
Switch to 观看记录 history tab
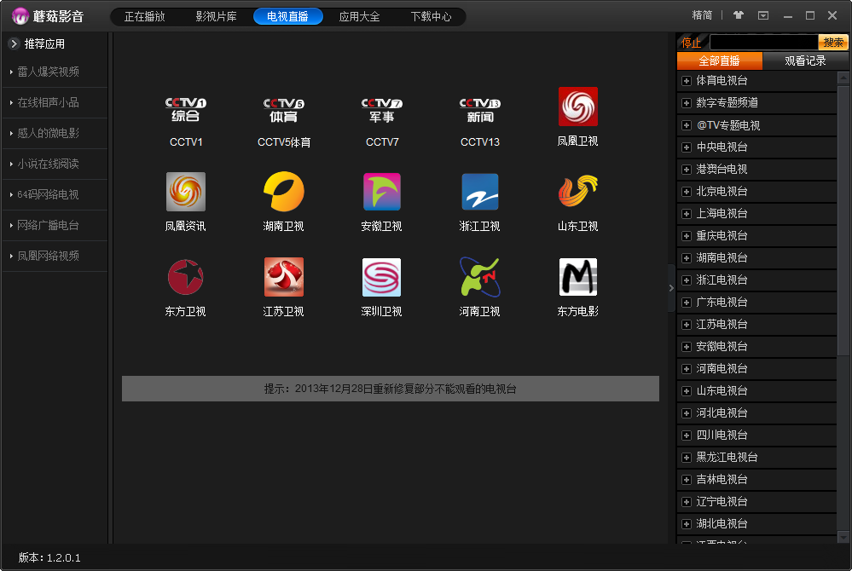(805, 61)
